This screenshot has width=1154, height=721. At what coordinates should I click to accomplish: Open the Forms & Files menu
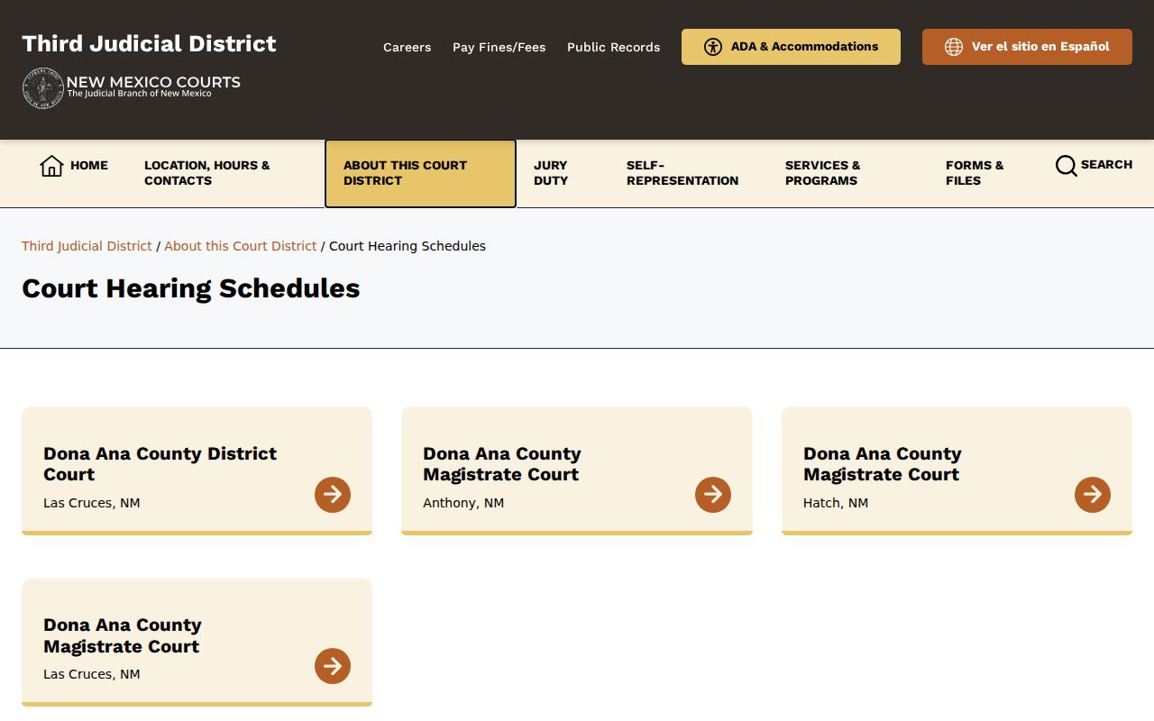[x=975, y=173]
